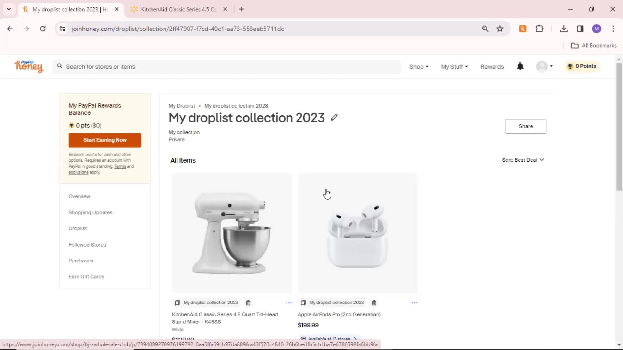Viewport: 623px width, 350px height.
Task: Open Droplist in the sidebar
Action: (78, 228)
